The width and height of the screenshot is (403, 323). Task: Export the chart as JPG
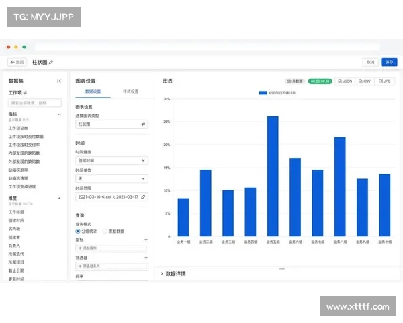coord(385,81)
